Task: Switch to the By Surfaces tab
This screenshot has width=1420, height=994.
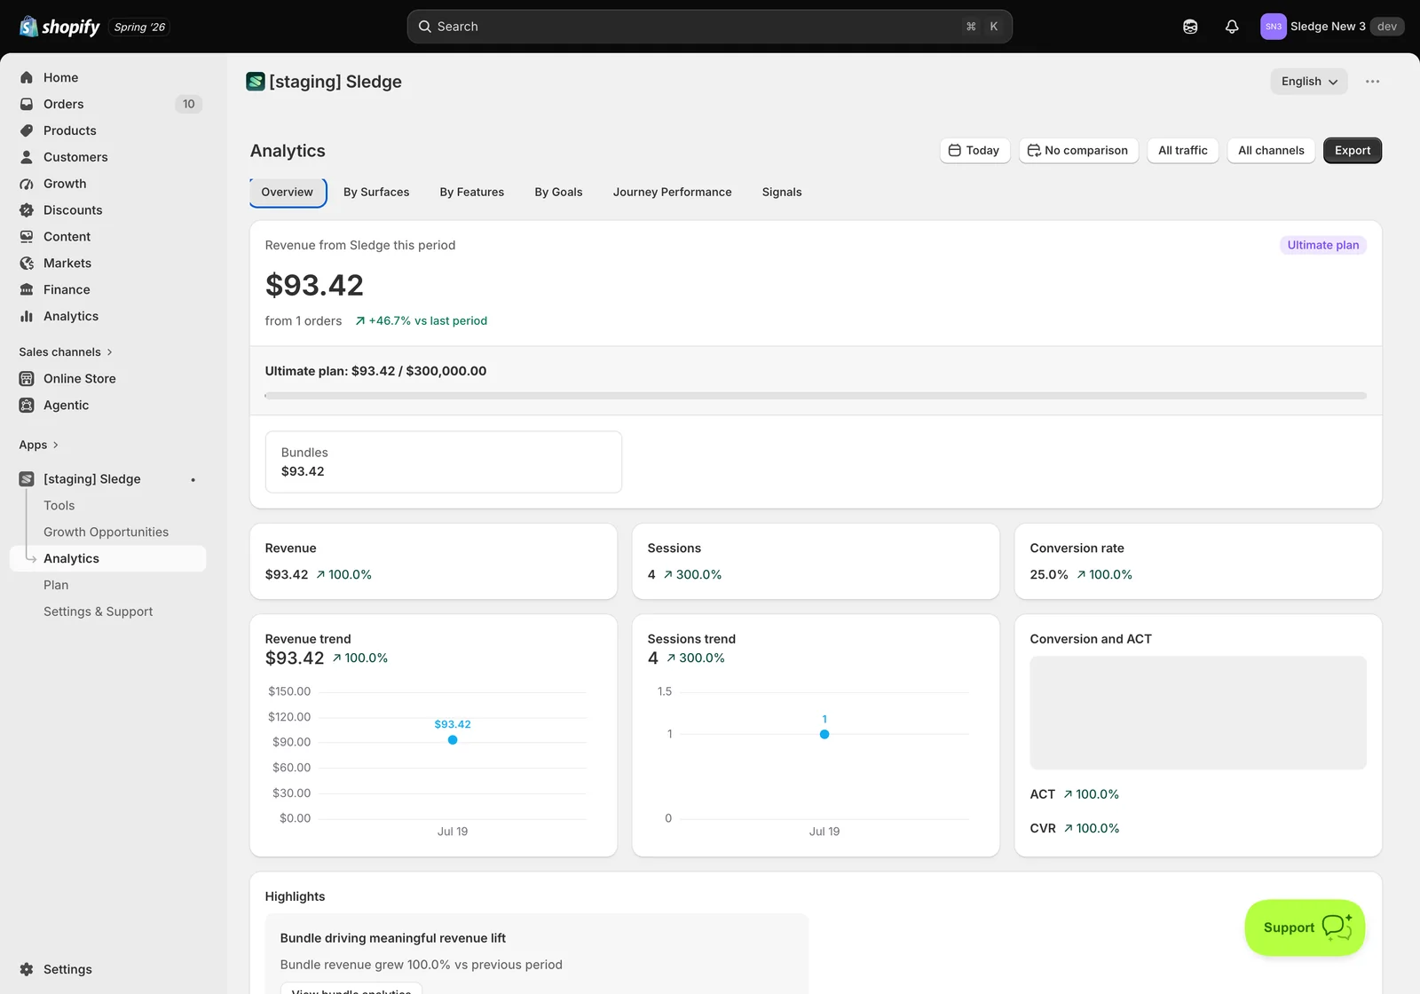Action: [376, 193]
